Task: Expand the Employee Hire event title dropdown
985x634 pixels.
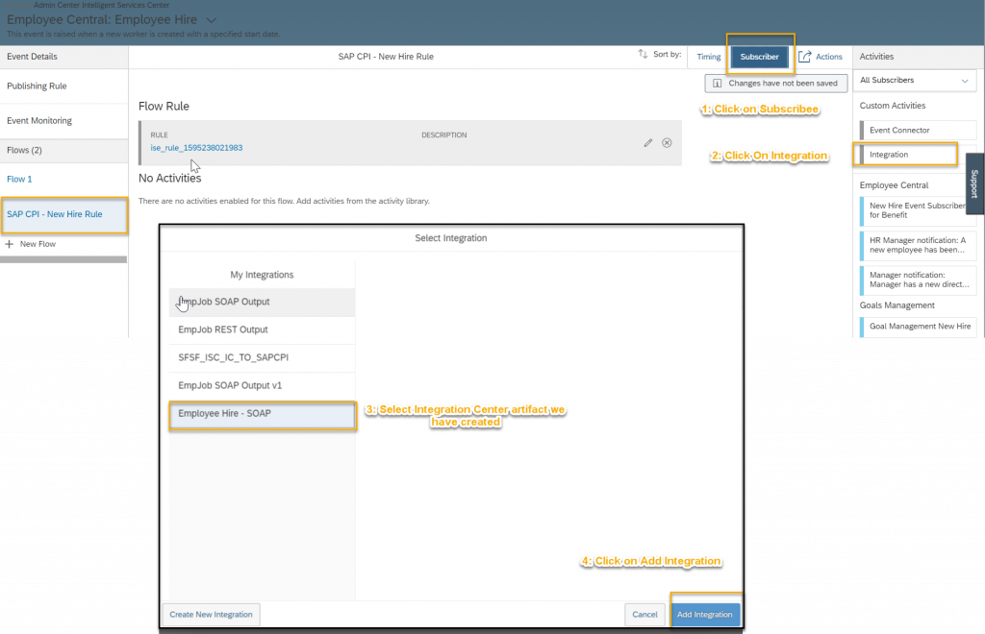Action: coord(212,20)
